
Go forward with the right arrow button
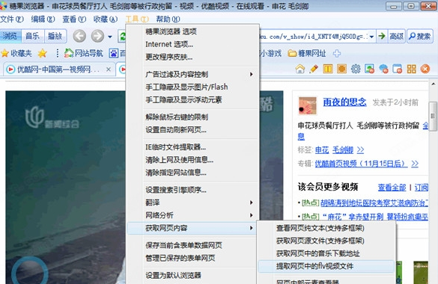[x=97, y=36]
